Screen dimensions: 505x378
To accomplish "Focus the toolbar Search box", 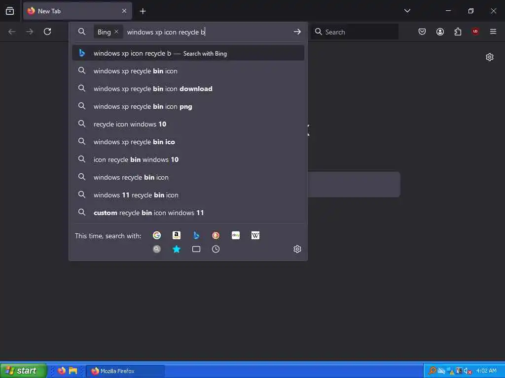I will (x=355, y=31).
